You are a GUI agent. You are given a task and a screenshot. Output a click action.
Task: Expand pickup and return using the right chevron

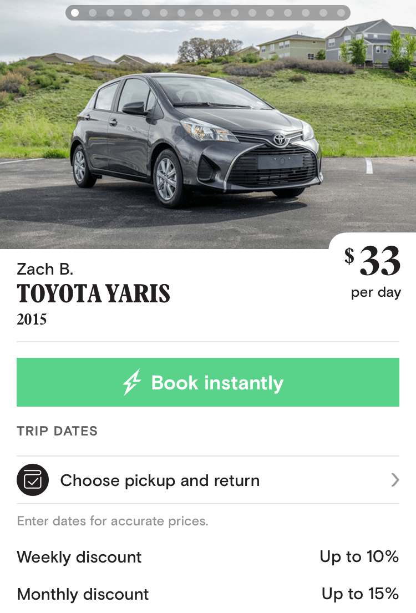click(x=395, y=480)
